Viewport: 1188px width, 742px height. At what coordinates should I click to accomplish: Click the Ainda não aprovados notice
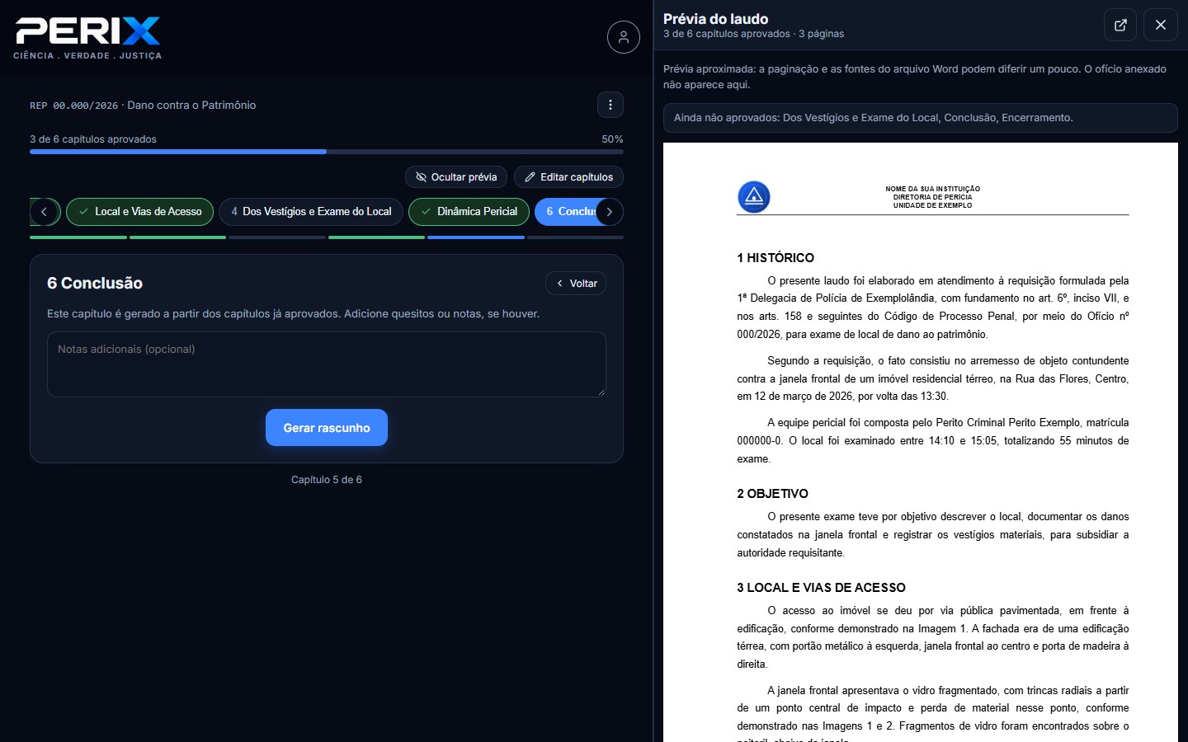pos(920,118)
